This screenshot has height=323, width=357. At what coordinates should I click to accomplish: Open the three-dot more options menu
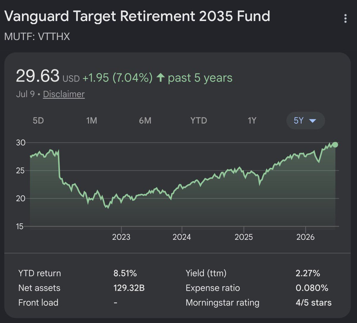(x=345, y=18)
